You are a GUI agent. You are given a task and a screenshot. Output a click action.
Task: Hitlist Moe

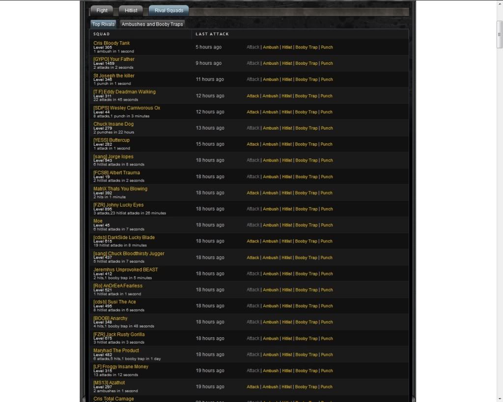287,225
